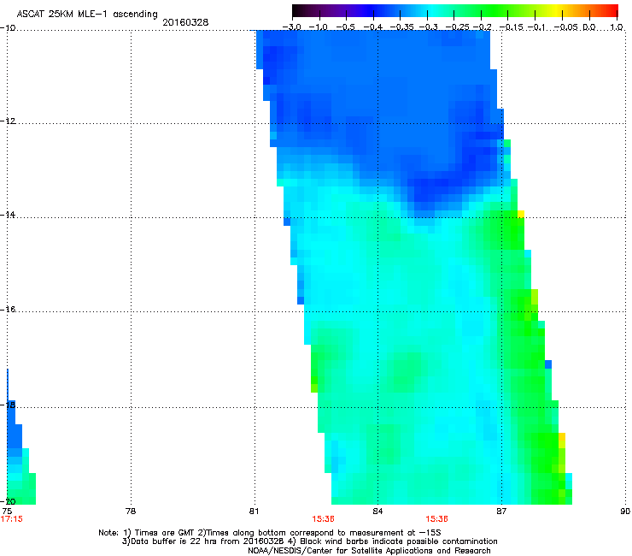Click the -3.0 color scale label

[x=291, y=27]
